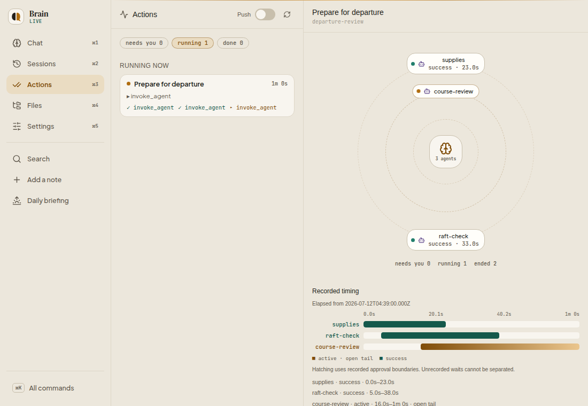
Task: Click the ⌘K keyboard shortcut badge
Action: coord(18,388)
